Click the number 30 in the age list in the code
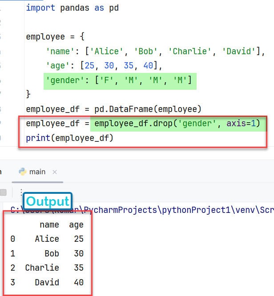 click(109, 66)
